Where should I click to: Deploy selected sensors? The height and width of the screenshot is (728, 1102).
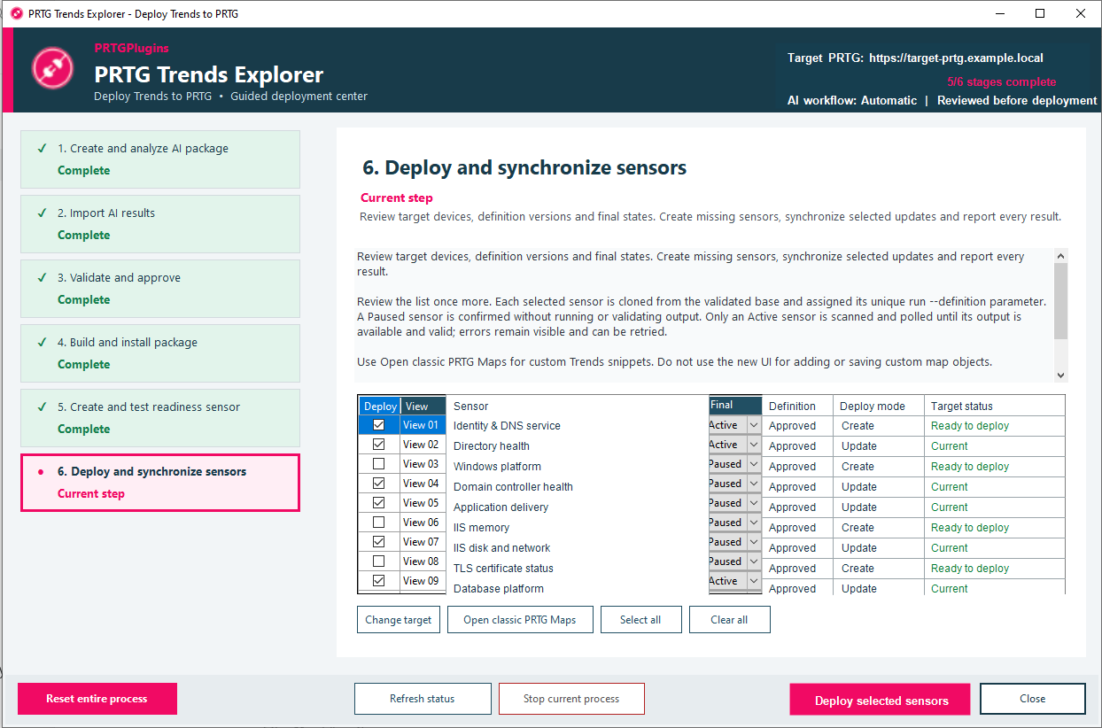click(x=880, y=700)
